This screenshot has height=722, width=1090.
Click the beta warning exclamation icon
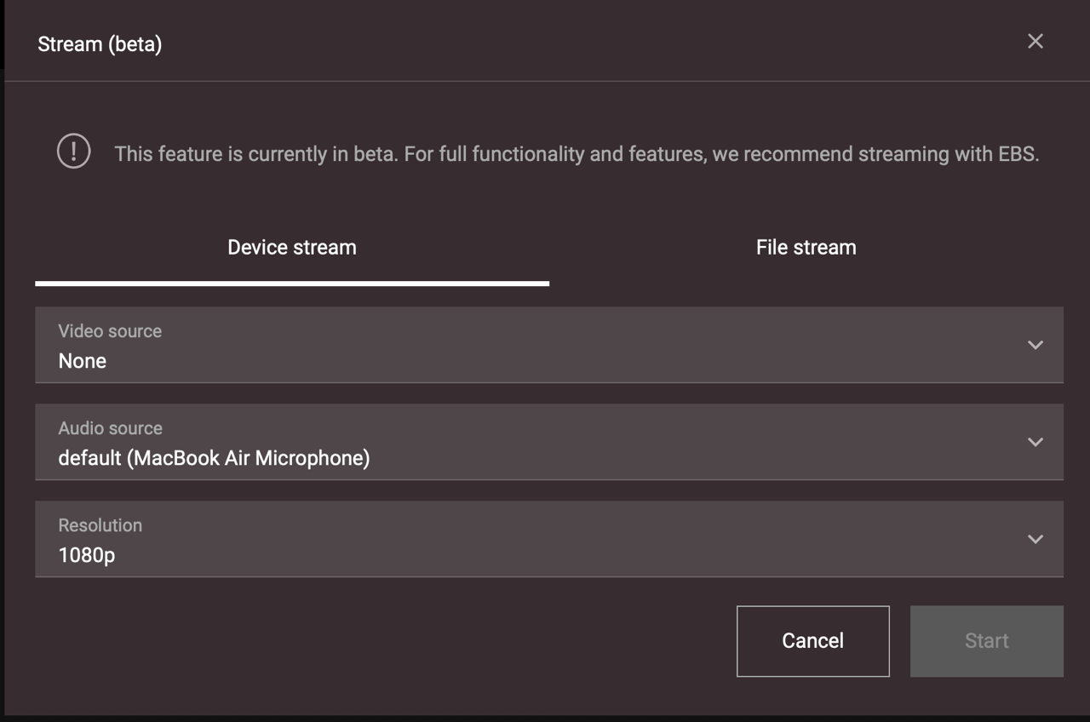click(74, 152)
